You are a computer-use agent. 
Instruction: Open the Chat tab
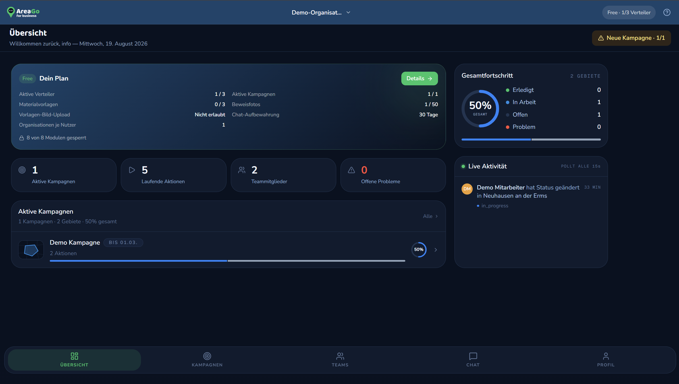(x=473, y=360)
